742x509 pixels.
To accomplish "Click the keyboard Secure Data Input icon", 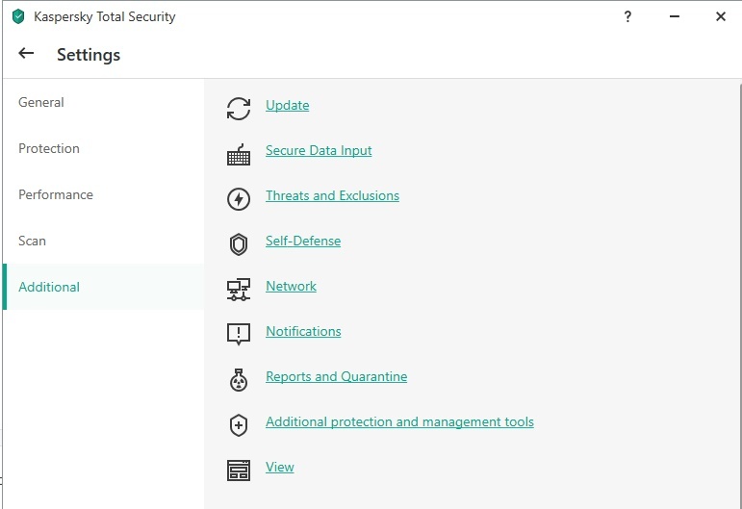I will (238, 154).
